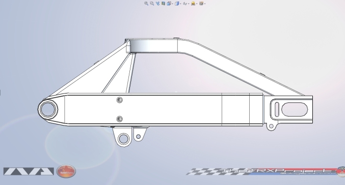The width and height of the screenshot is (345, 185).
Task: Click the Zoom to Fit magnifier icon
Action: (x=146, y=4)
